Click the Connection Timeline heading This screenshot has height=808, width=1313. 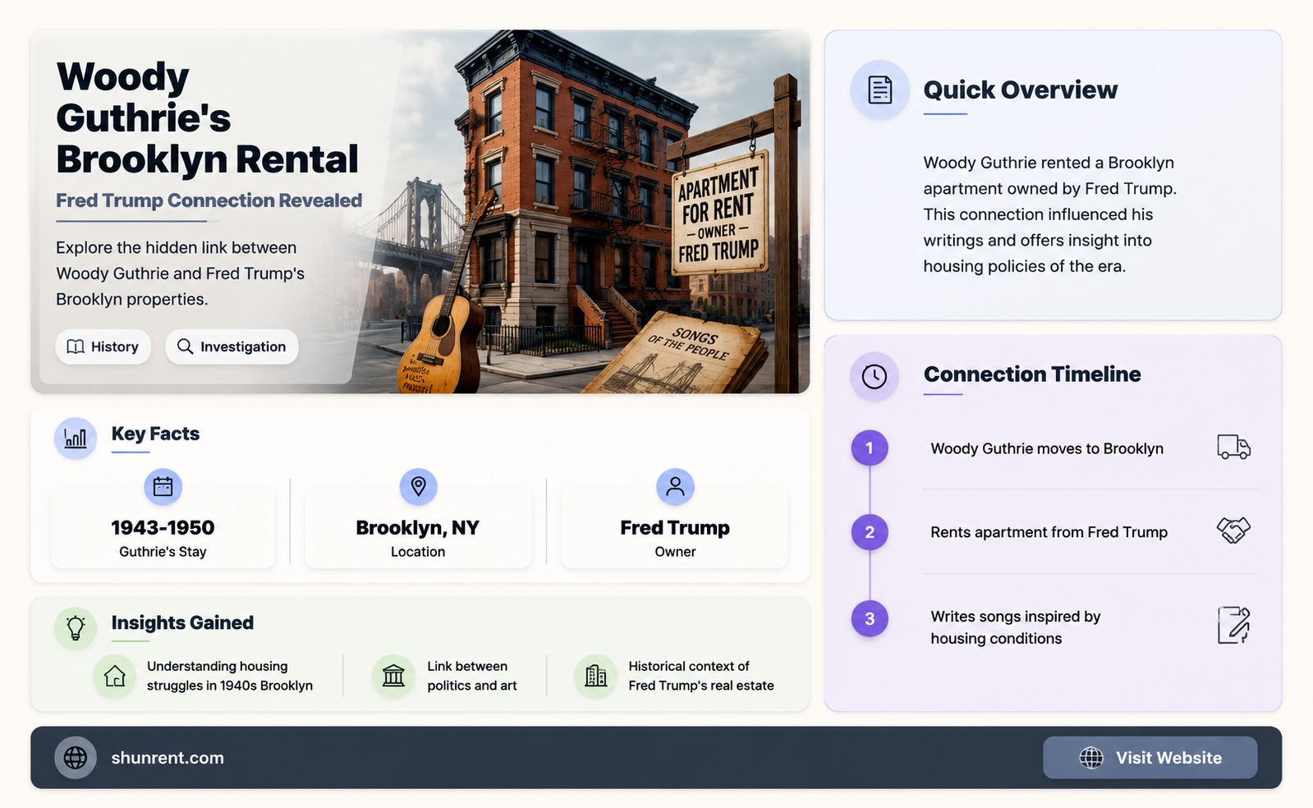tap(1032, 374)
